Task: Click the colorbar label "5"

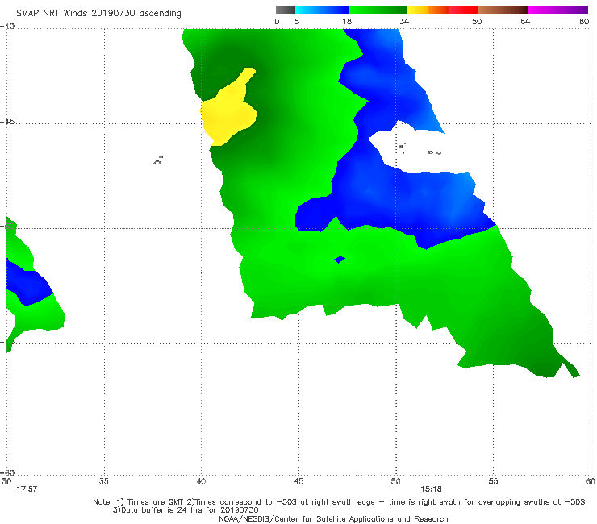Action: [x=297, y=21]
